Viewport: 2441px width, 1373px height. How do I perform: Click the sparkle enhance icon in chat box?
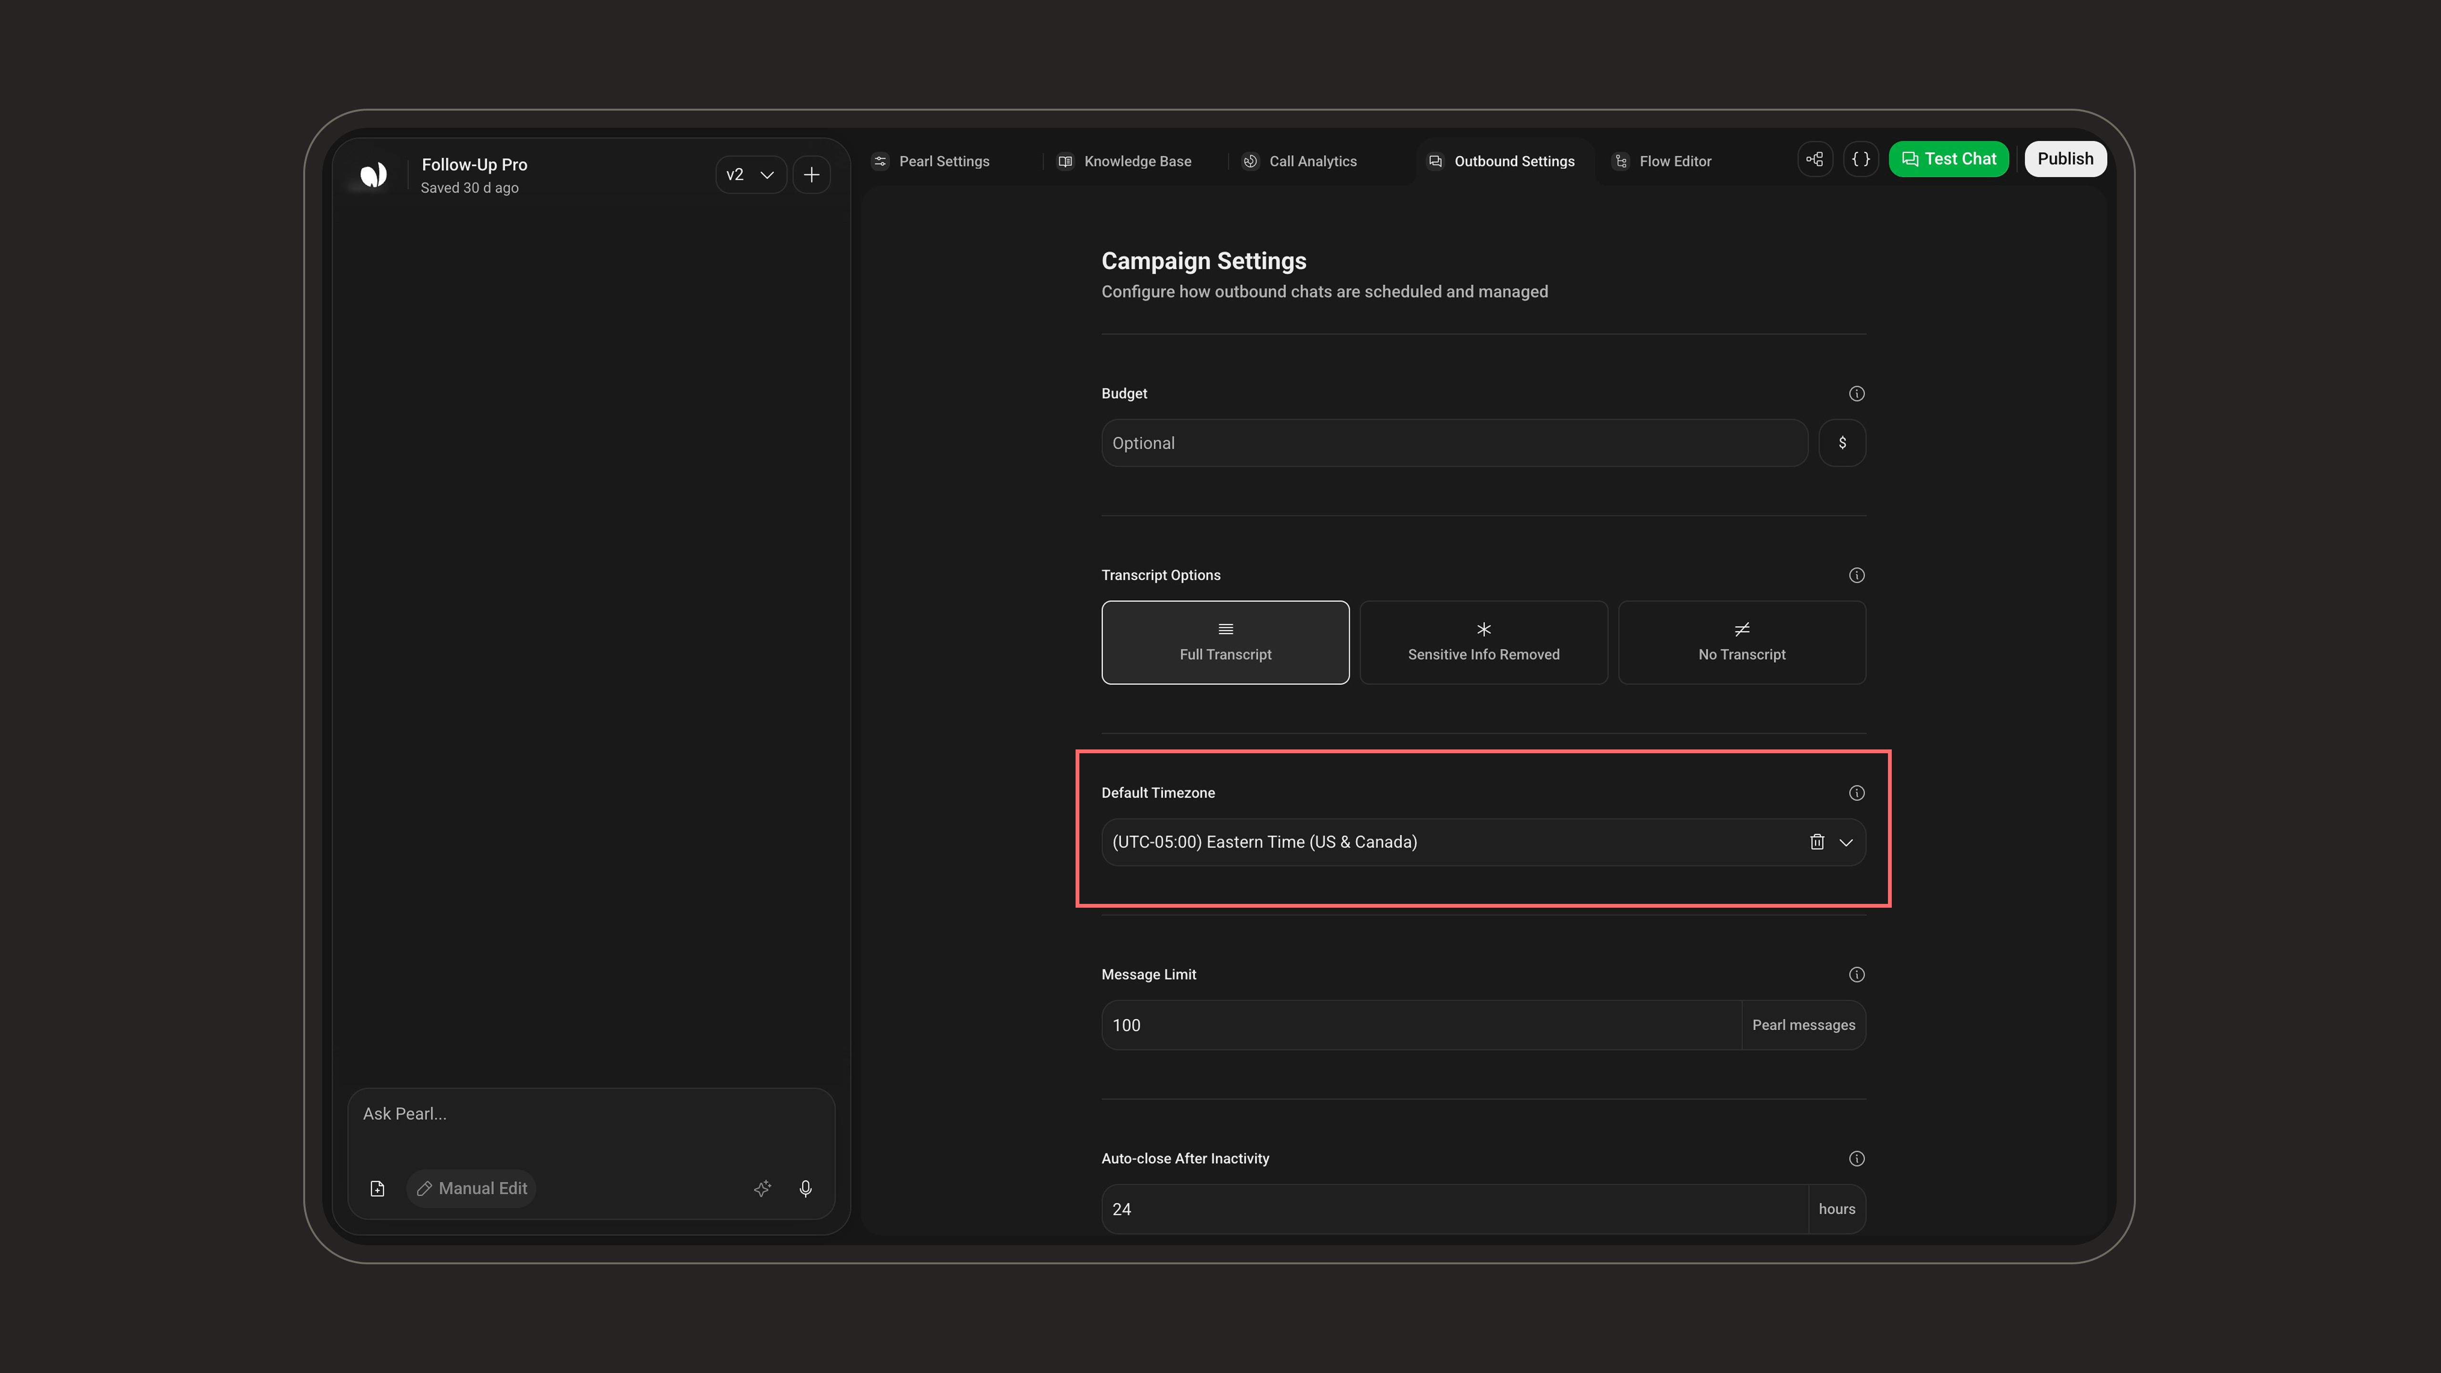762,1188
